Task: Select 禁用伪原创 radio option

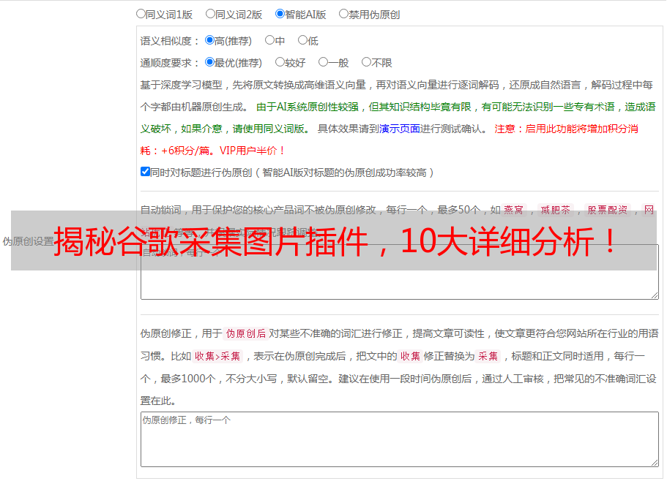Action: click(343, 14)
